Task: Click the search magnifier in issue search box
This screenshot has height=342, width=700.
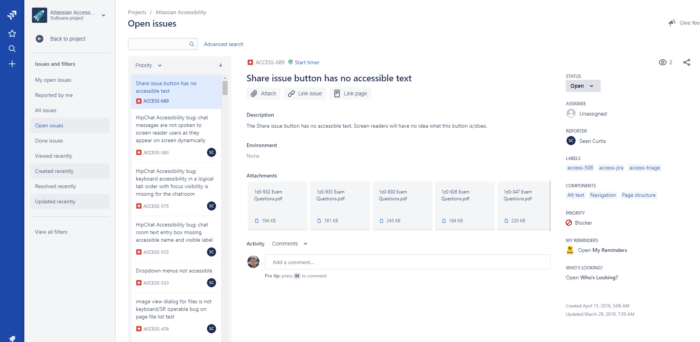Action: [192, 44]
